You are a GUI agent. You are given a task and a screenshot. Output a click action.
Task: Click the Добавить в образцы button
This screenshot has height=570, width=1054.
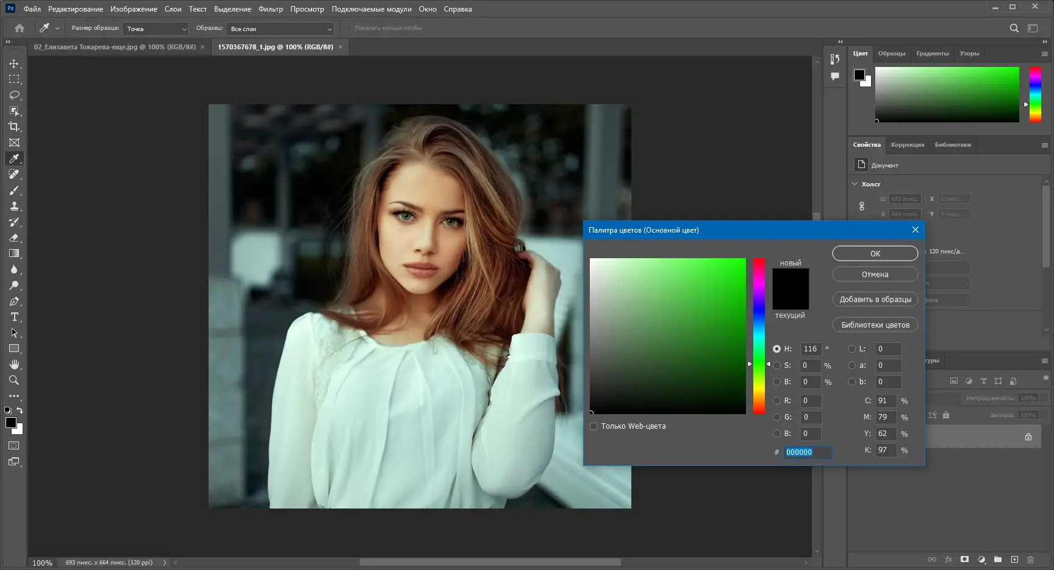coord(875,300)
